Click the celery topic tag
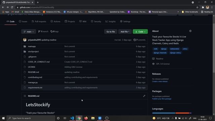The image size is (215, 121). 185,49
